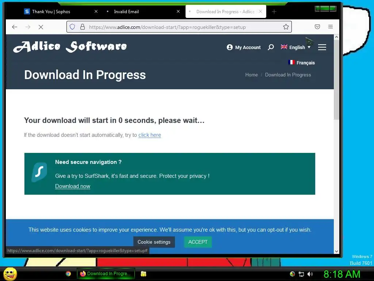Open the Firefox hamburger application menu
The width and height of the screenshot is (374, 281).
click(330, 27)
